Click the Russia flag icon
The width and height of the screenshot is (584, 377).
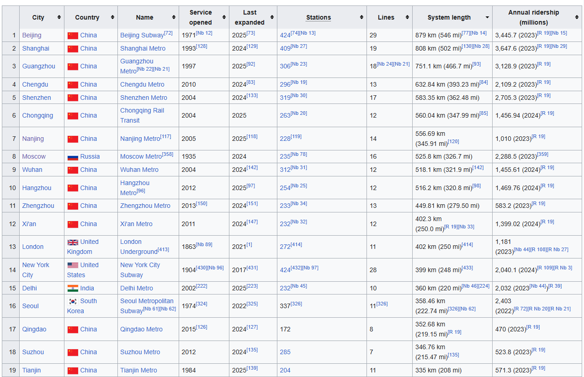click(x=73, y=157)
